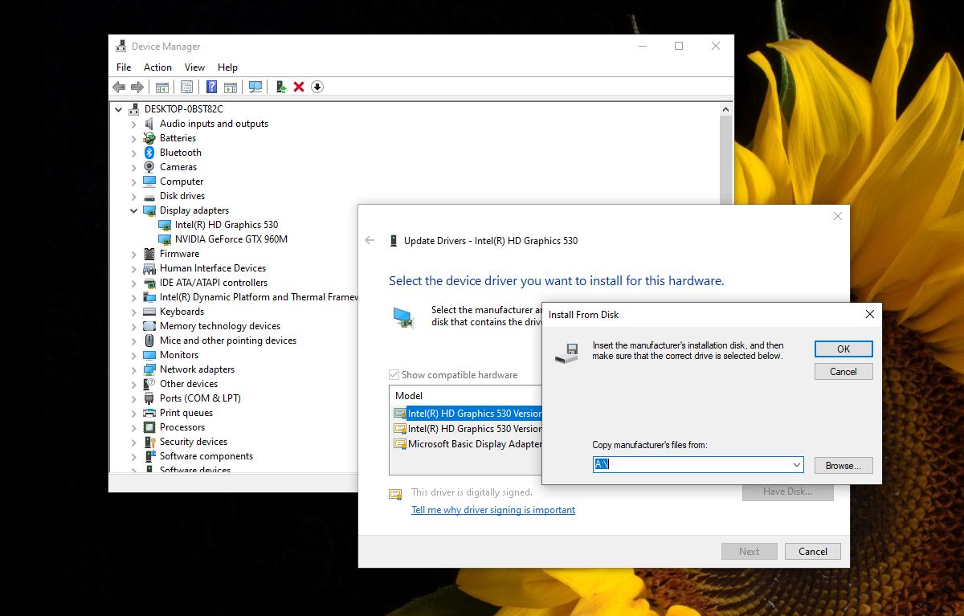Image resolution: width=964 pixels, height=616 pixels.
Task: Select the Print queues printer icon
Action: [x=149, y=413]
